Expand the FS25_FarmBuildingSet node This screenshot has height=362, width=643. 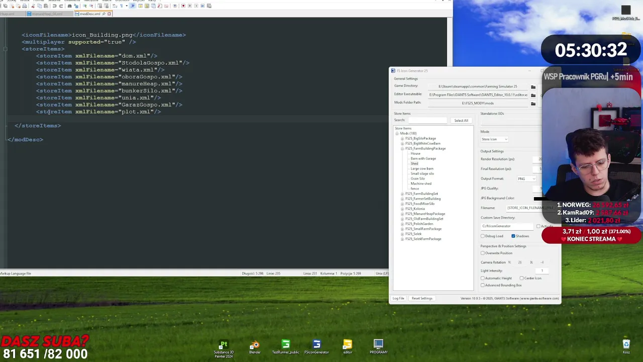coord(402,194)
